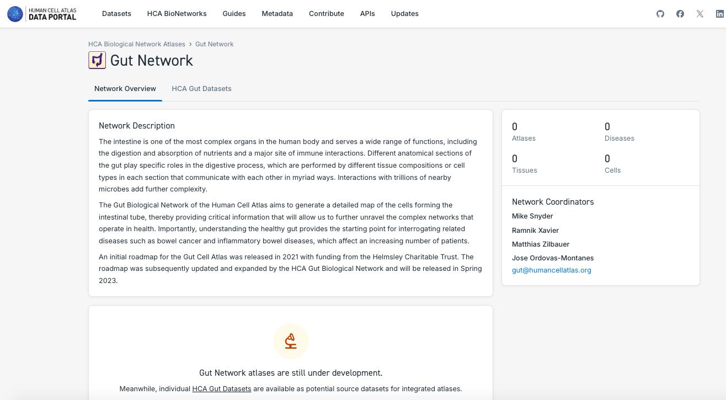Select the Network Overview tab
Viewport: 726px width, 400px height.
click(125, 89)
